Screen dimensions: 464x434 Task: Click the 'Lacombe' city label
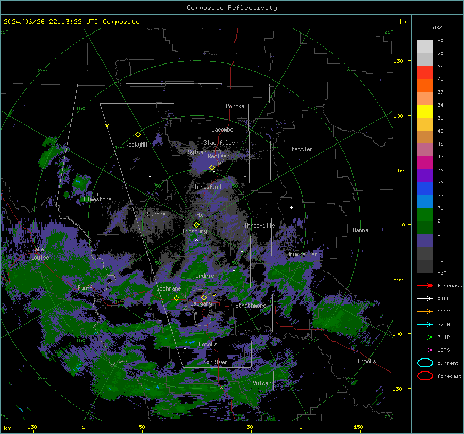click(x=222, y=130)
